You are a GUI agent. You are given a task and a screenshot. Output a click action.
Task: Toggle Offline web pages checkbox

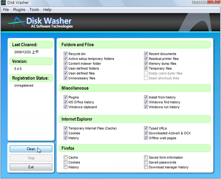tap(146, 138)
